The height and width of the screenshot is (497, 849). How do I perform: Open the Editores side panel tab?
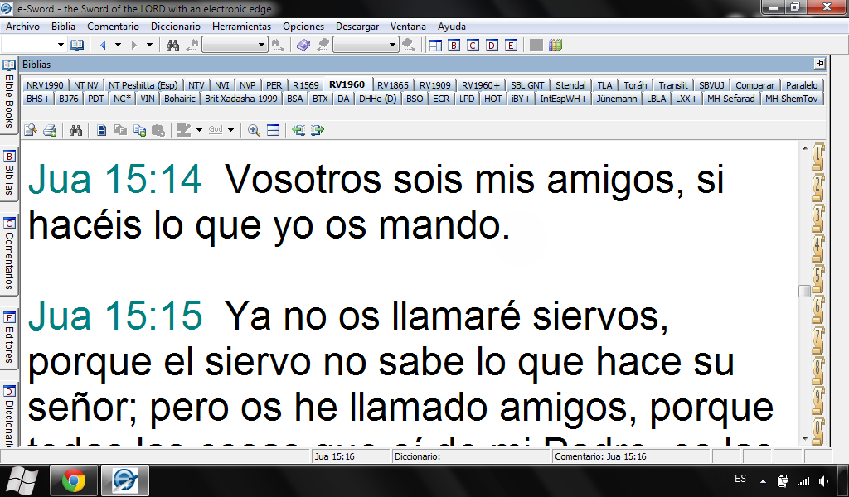tap(8, 338)
